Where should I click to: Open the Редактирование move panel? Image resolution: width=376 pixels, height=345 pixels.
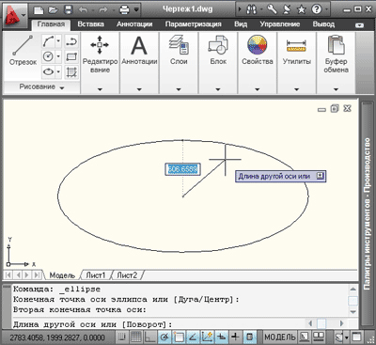(100, 54)
